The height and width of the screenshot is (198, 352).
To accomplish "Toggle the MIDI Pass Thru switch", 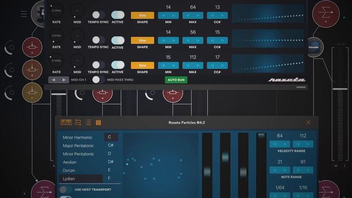I will coord(98,80).
